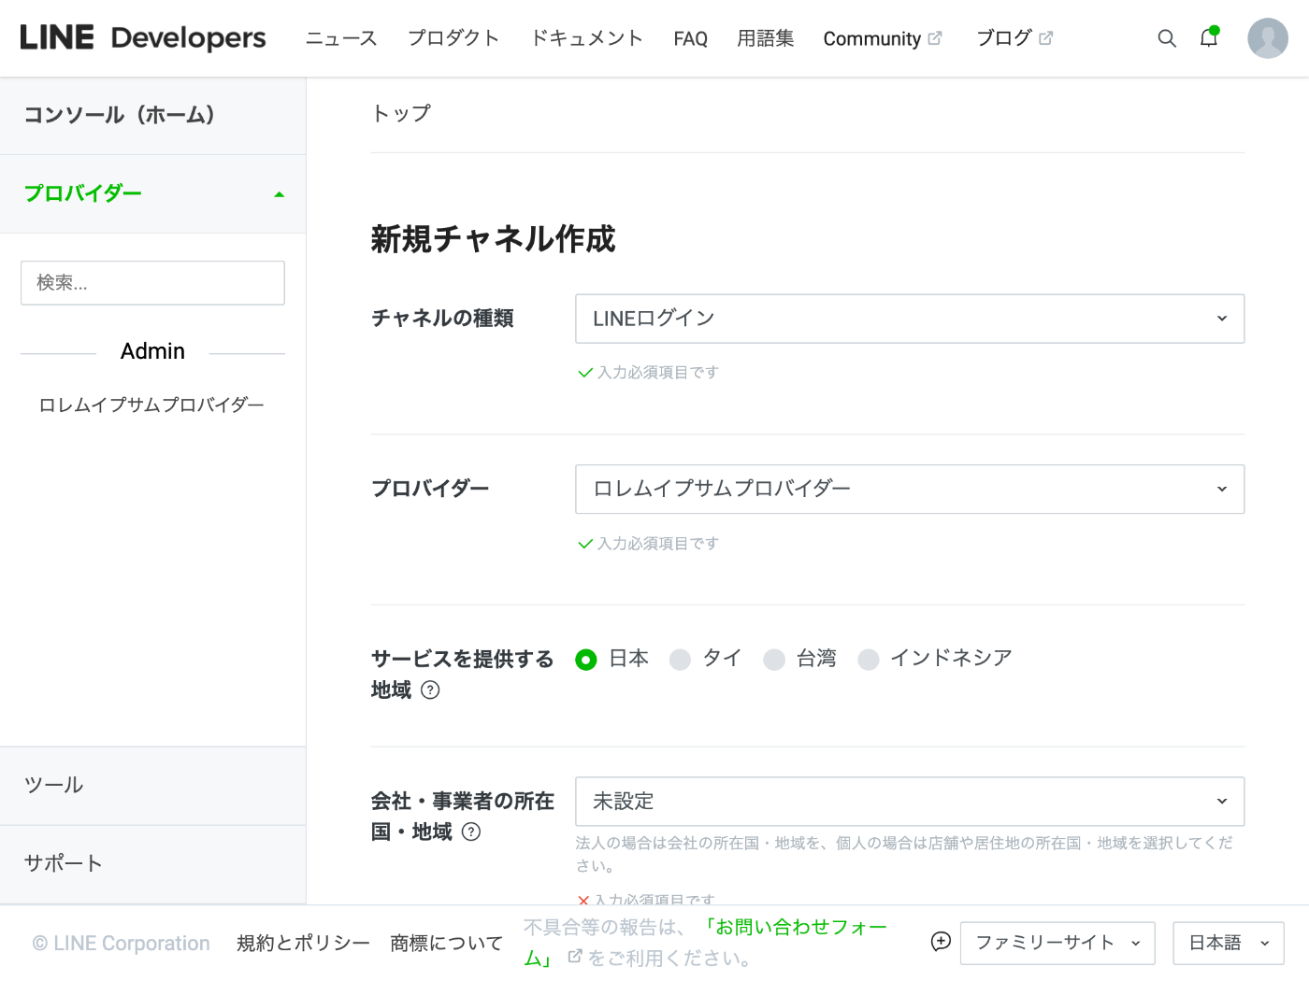Open the ファミリーサイト dropdown in footer
Screen dimensions: 1309x981
click(1057, 943)
